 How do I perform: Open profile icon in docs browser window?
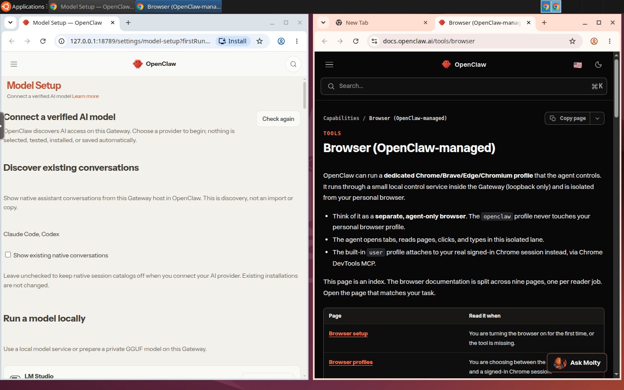(x=594, y=41)
